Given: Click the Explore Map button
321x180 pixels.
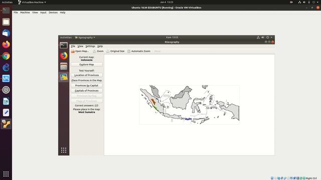Looking at the screenshot, I should point(87,64).
